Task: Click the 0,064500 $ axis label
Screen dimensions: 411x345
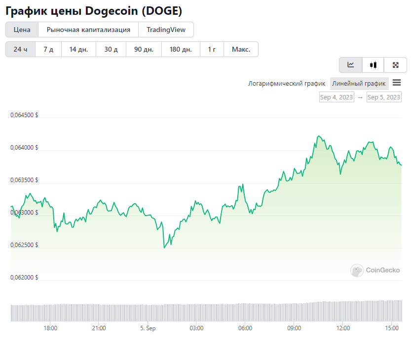Action: click(24, 115)
